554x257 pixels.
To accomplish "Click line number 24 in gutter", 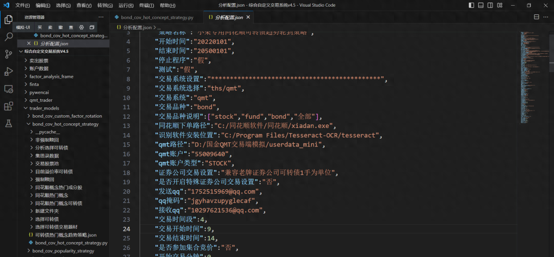I will [126, 229].
